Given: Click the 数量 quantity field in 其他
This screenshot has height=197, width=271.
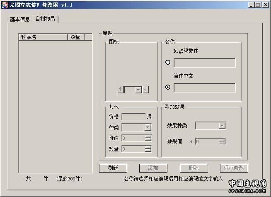Looking at the screenshot, I should [133, 149].
